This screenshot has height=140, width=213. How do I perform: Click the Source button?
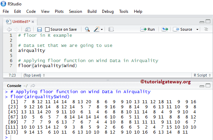(x=182, y=29)
